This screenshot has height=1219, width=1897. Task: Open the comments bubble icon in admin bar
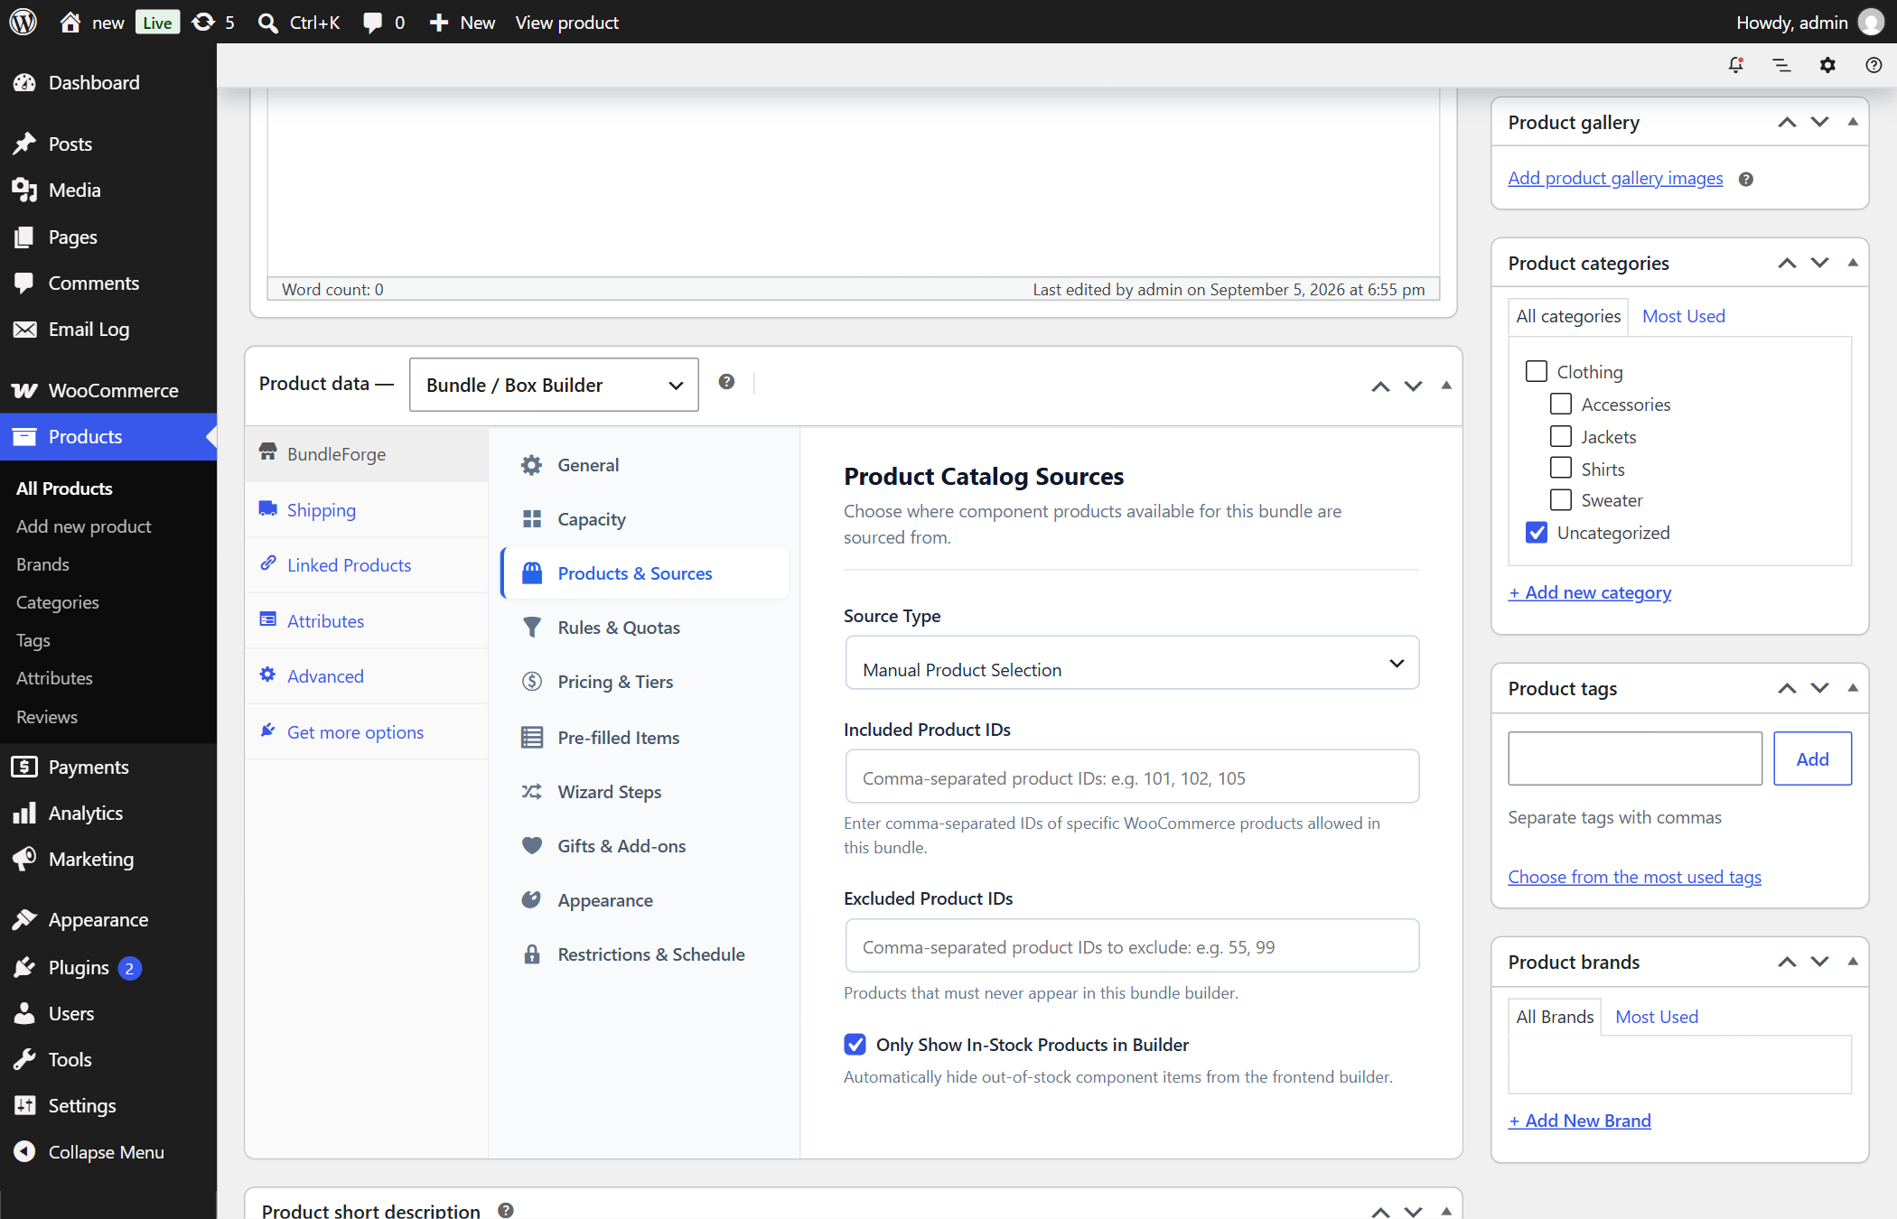click(x=372, y=23)
